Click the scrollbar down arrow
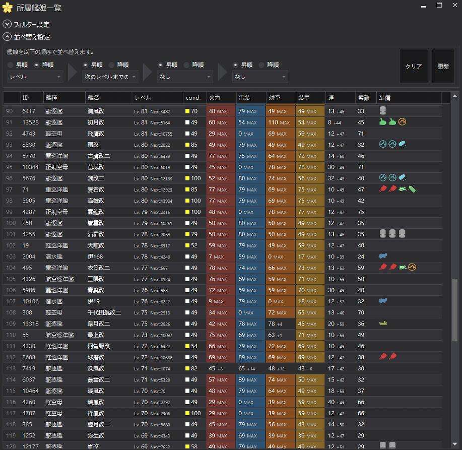This screenshot has width=462, height=450. pos(455,444)
